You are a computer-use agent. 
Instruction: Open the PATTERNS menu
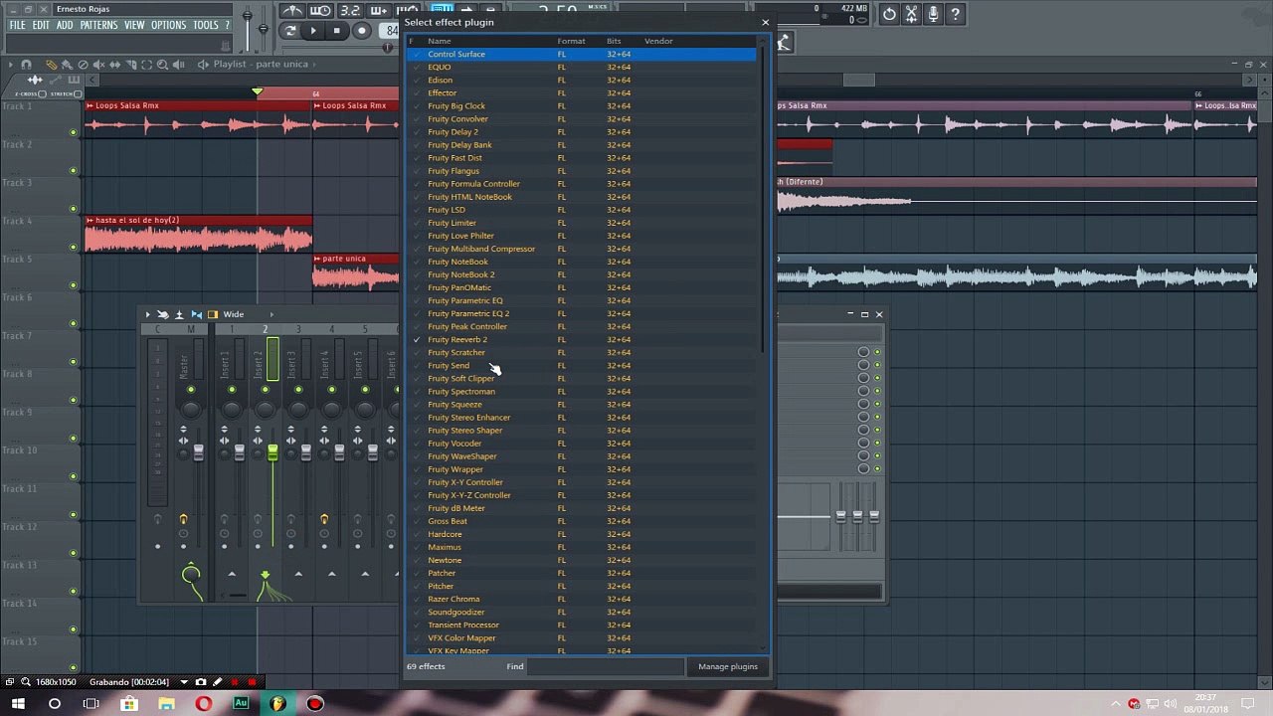tap(98, 25)
